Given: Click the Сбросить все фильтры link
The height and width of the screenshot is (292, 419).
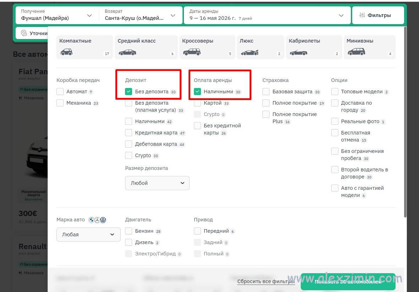Looking at the screenshot, I should click(266, 281).
